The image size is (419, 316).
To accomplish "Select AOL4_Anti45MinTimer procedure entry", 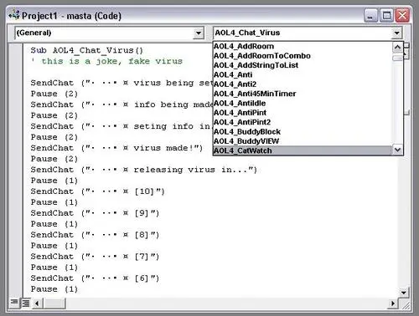I will [303, 94].
